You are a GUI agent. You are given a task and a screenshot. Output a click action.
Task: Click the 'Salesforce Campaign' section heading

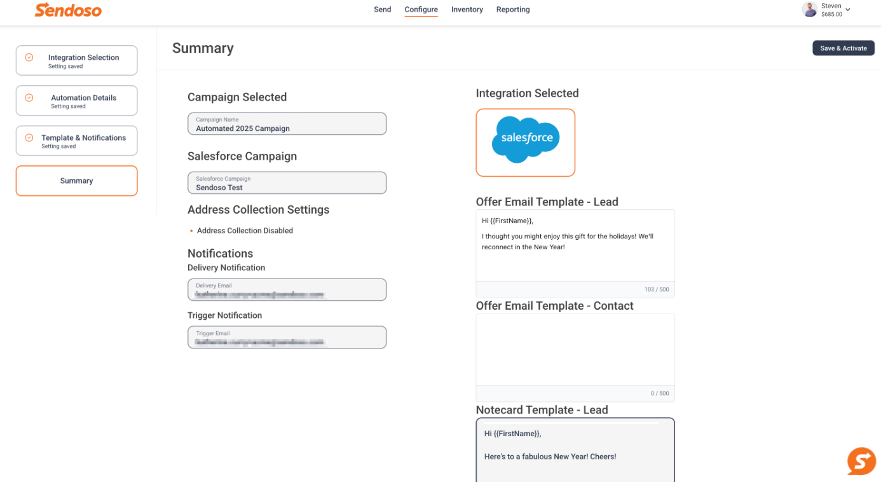pos(242,156)
